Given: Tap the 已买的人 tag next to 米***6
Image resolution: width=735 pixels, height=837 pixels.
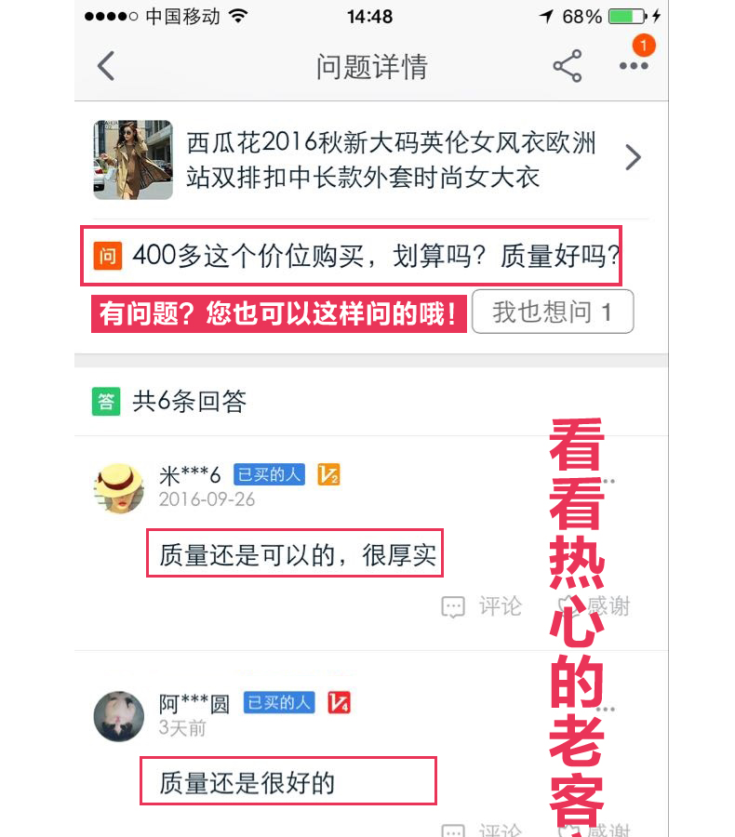Looking at the screenshot, I should click(269, 474).
